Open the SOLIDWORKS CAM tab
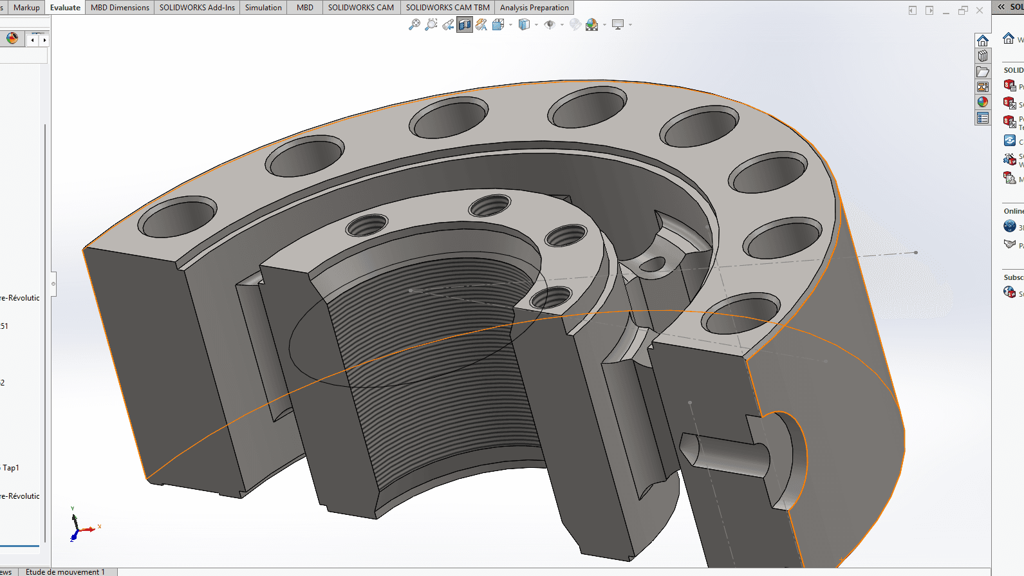Screen dimensions: 1024x576 tap(360, 8)
